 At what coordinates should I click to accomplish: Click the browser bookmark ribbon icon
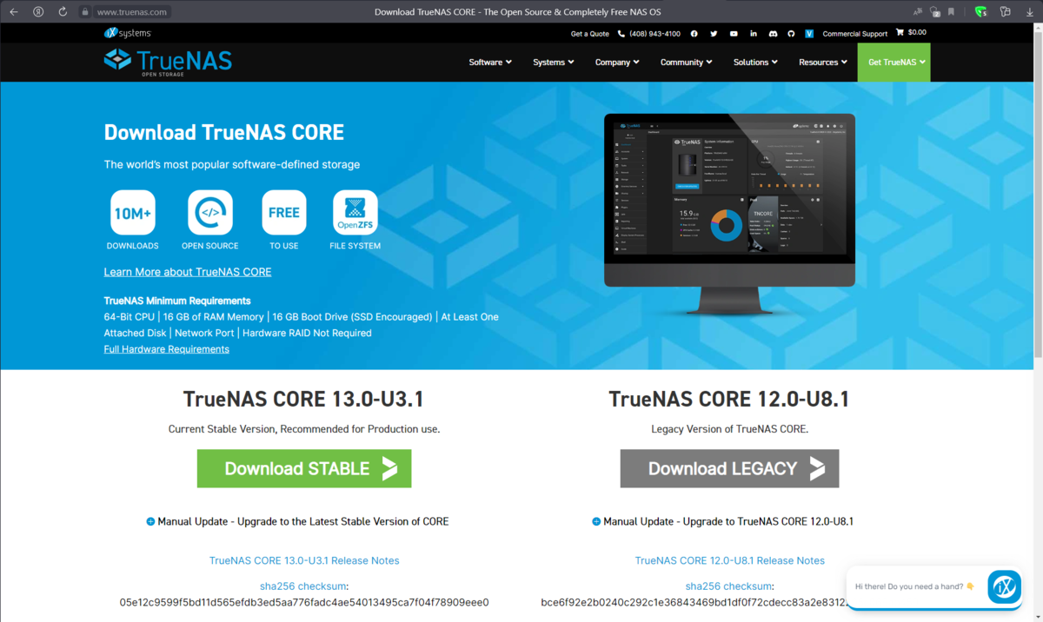(951, 12)
